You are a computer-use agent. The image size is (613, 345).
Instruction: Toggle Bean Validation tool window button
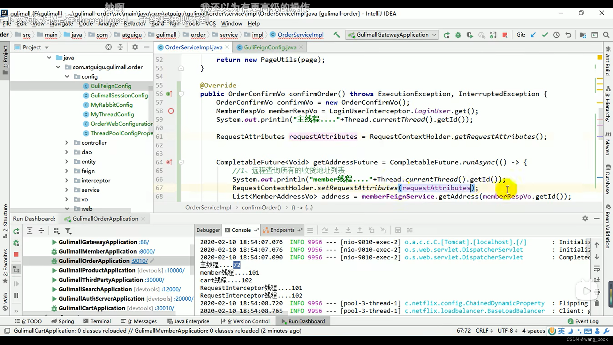[x=608, y=226]
